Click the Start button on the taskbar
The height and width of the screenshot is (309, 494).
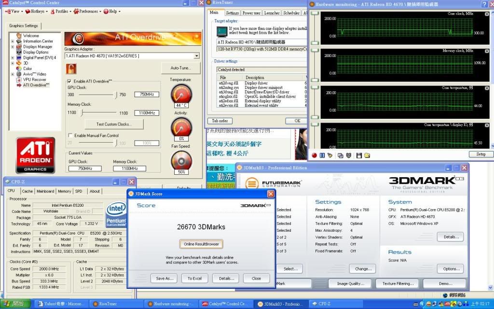15,304
